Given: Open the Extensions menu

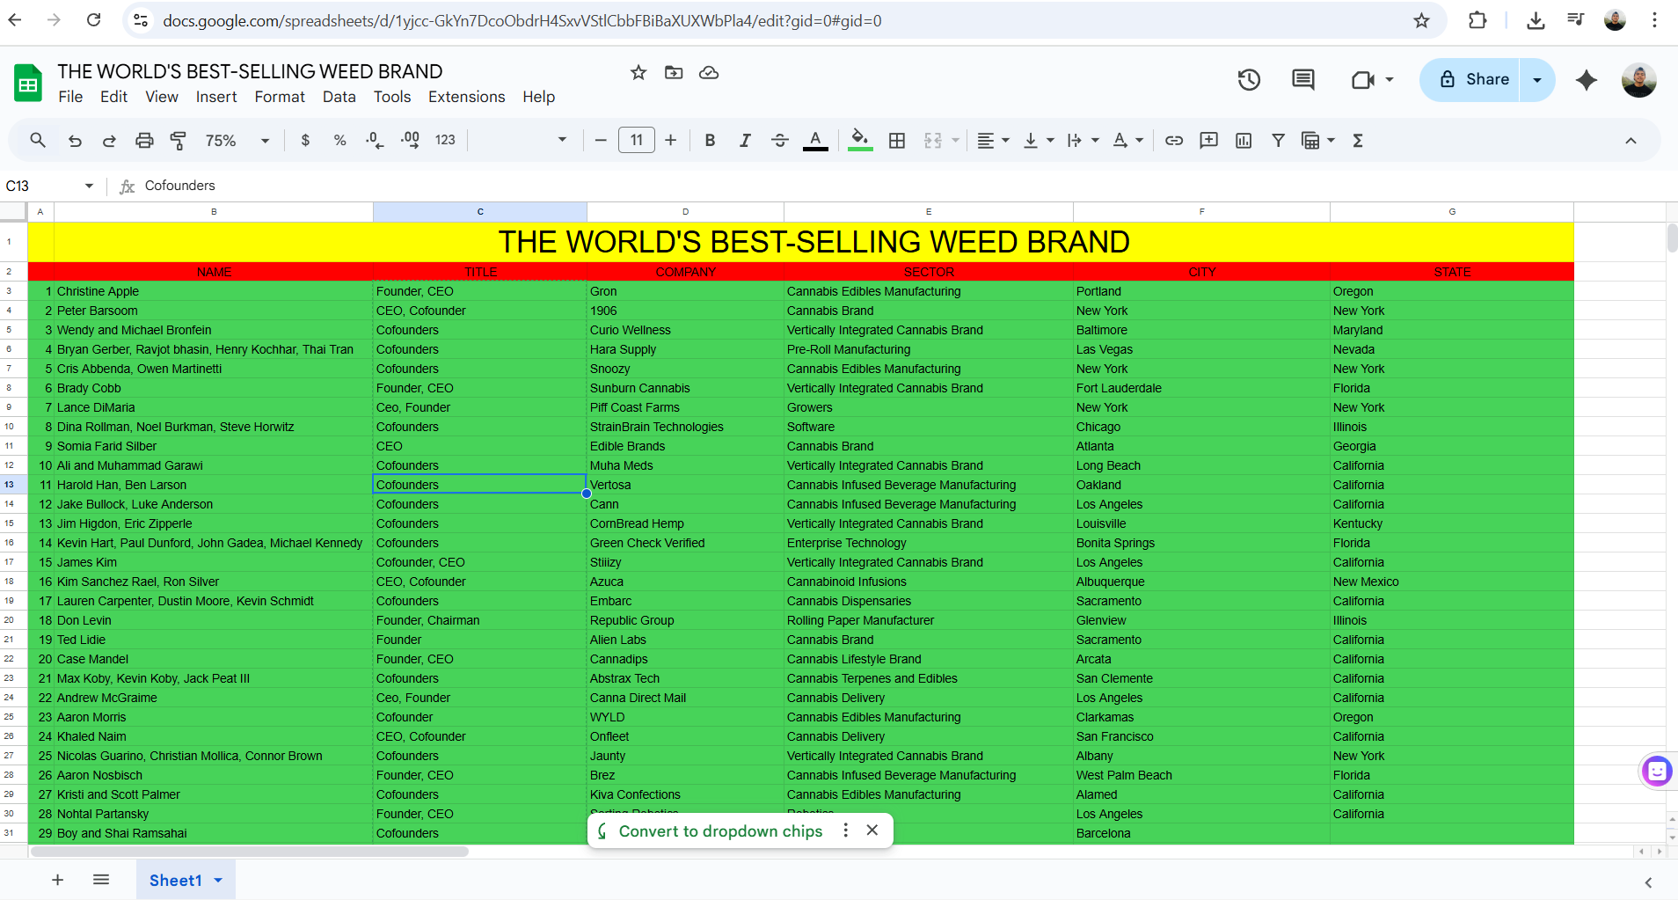Looking at the screenshot, I should 466,97.
